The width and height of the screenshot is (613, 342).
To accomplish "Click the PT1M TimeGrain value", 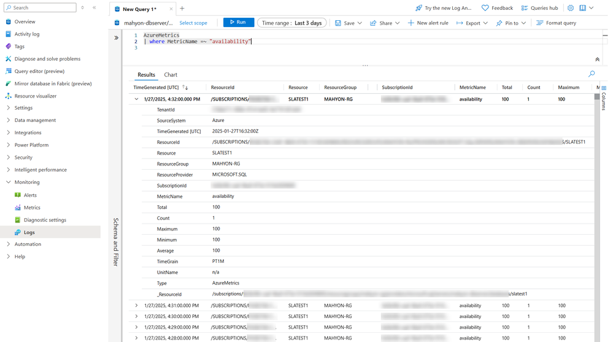I will coord(218,261).
